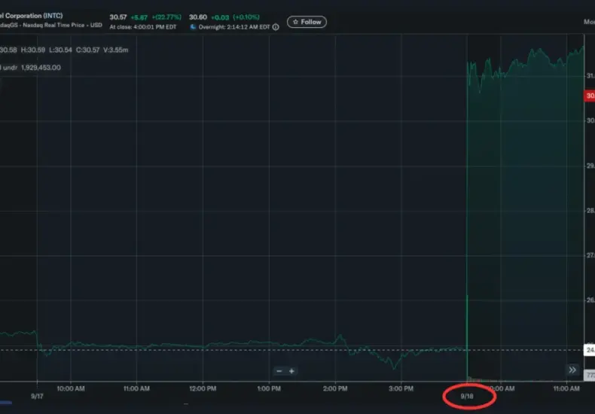Open the partially visible More menu
595x414 pixels.
click(x=589, y=22)
